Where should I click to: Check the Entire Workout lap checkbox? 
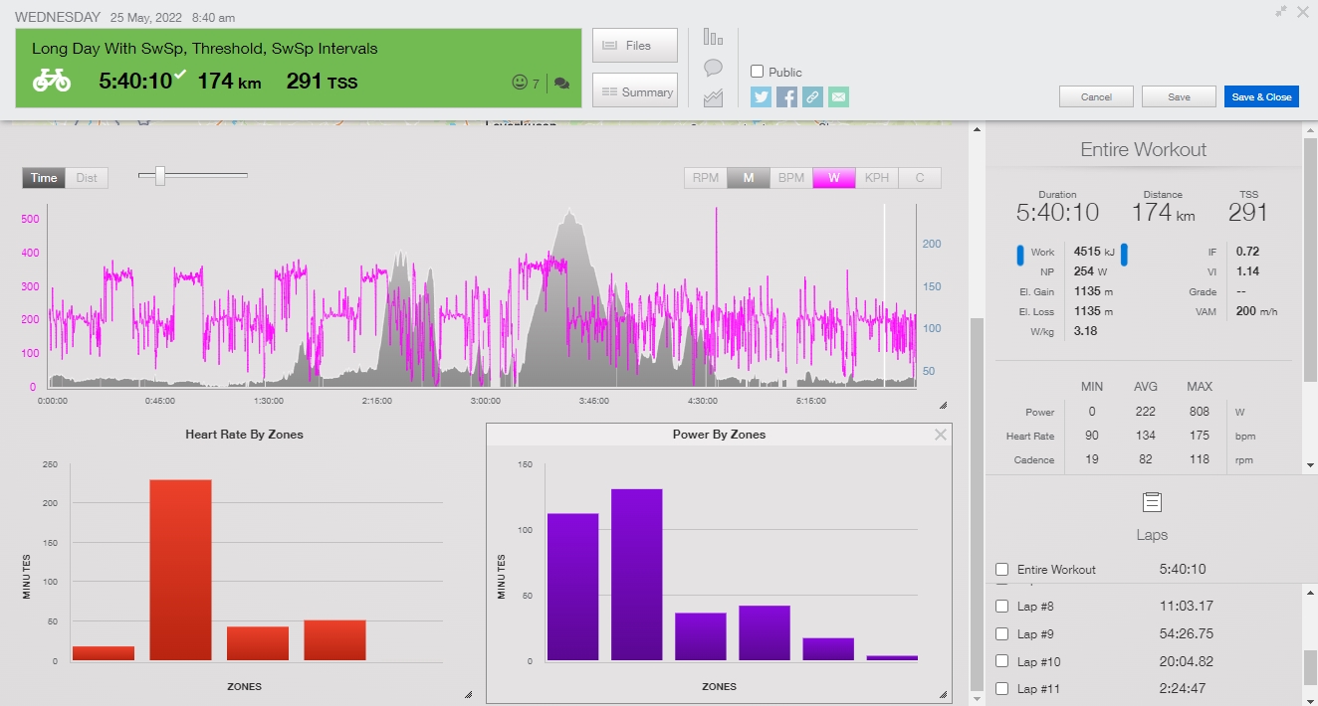pyautogui.click(x=1002, y=569)
